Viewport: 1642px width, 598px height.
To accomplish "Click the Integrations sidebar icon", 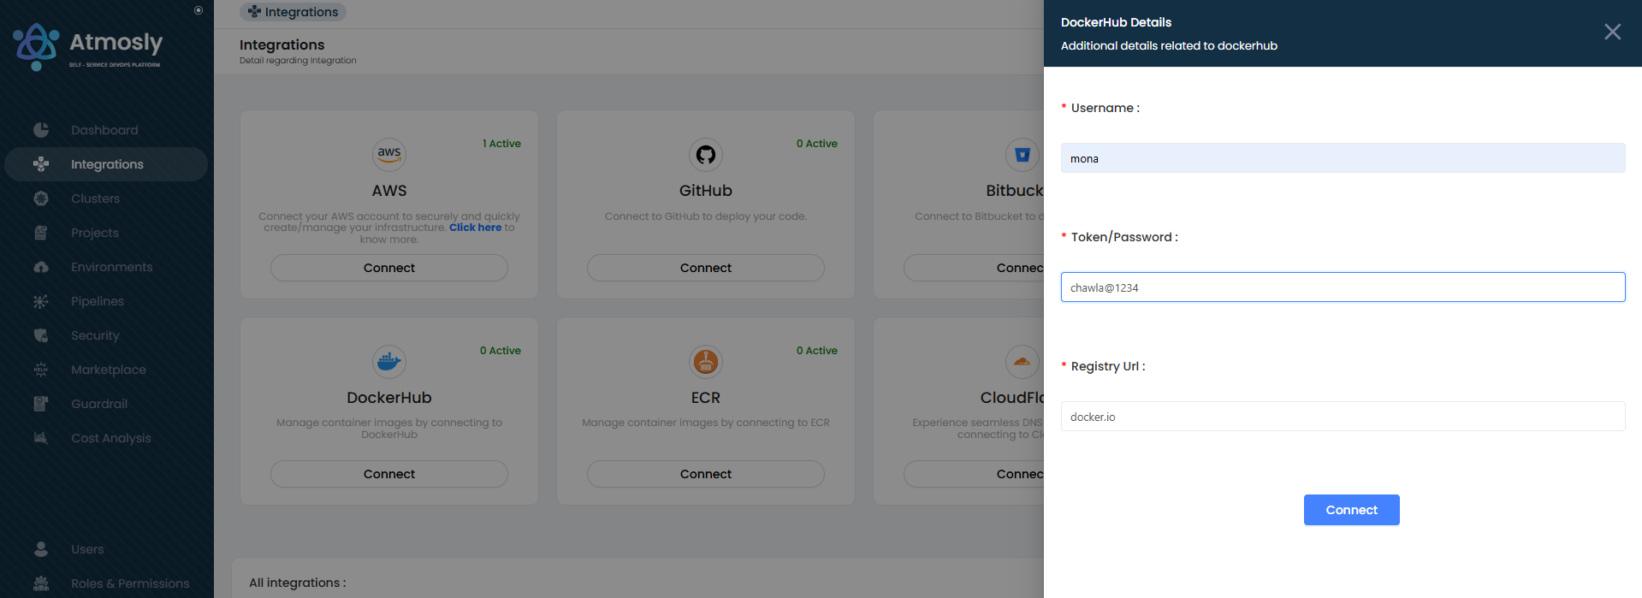I will (41, 164).
